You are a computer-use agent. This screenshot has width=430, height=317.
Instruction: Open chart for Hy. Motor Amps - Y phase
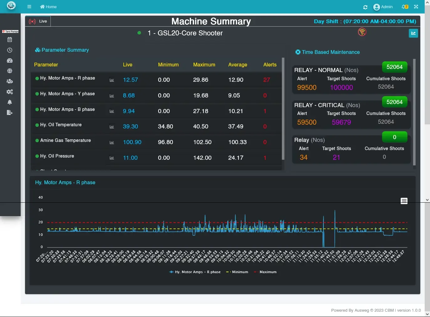pos(112,96)
